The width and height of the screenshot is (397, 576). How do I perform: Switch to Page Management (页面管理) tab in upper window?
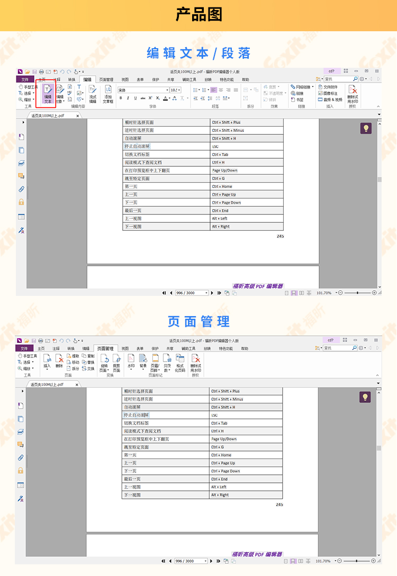pyautogui.click(x=106, y=79)
